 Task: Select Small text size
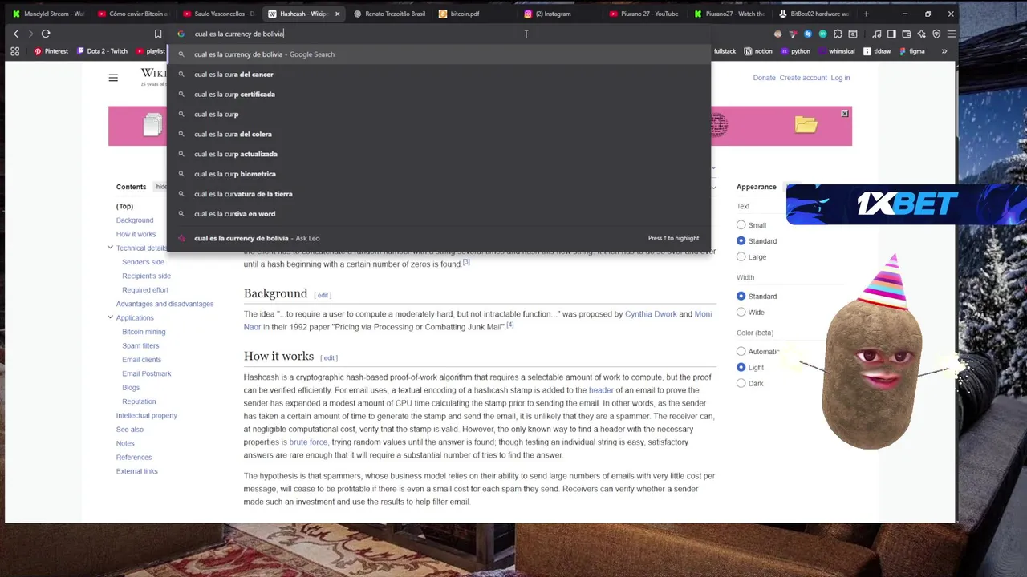coord(741,225)
